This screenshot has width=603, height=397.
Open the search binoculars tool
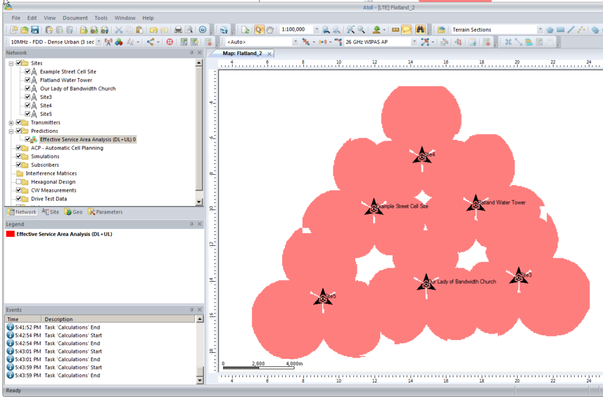click(x=420, y=29)
